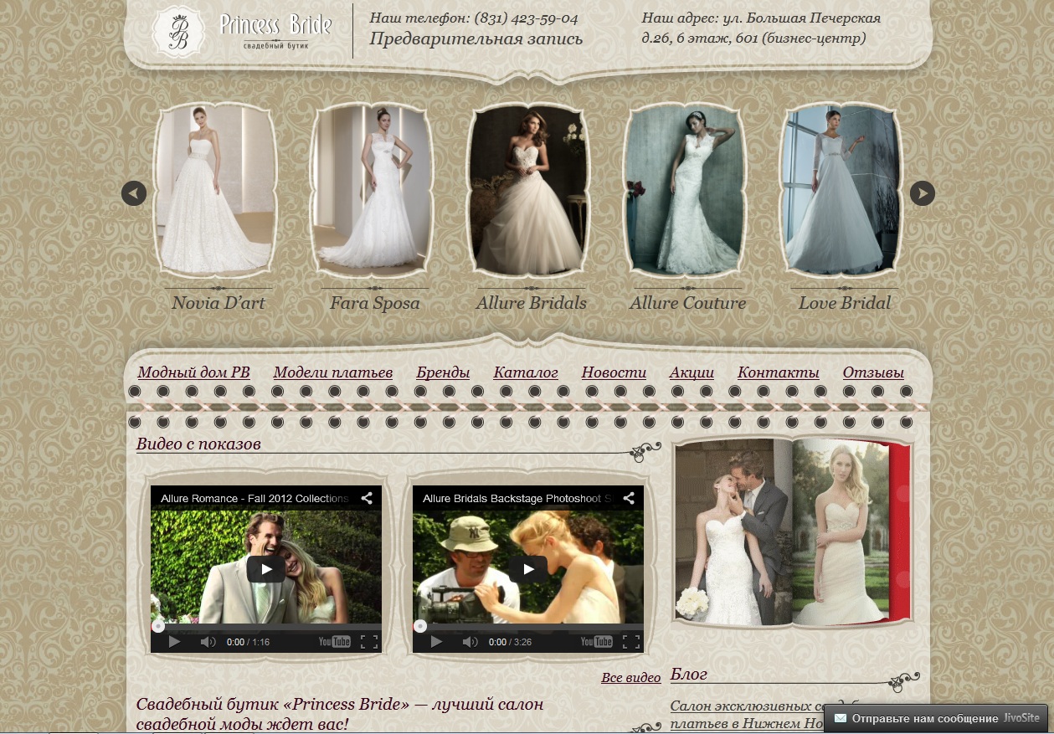Image resolution: width=1054 pixels, height=734 pixels.
Task: Click Allure Couture brand label
Action: pos(687,303)
